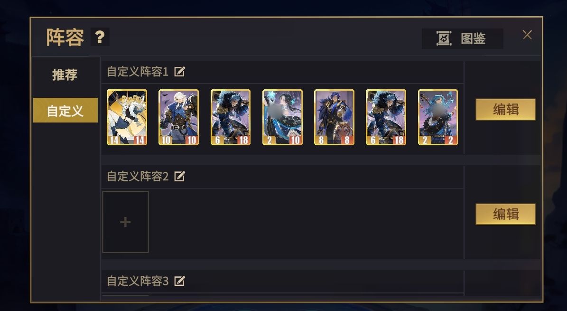This screenshot has width=567, height=311.
Task: Select the 自定义 tab
Action: [x=65, y=111]
